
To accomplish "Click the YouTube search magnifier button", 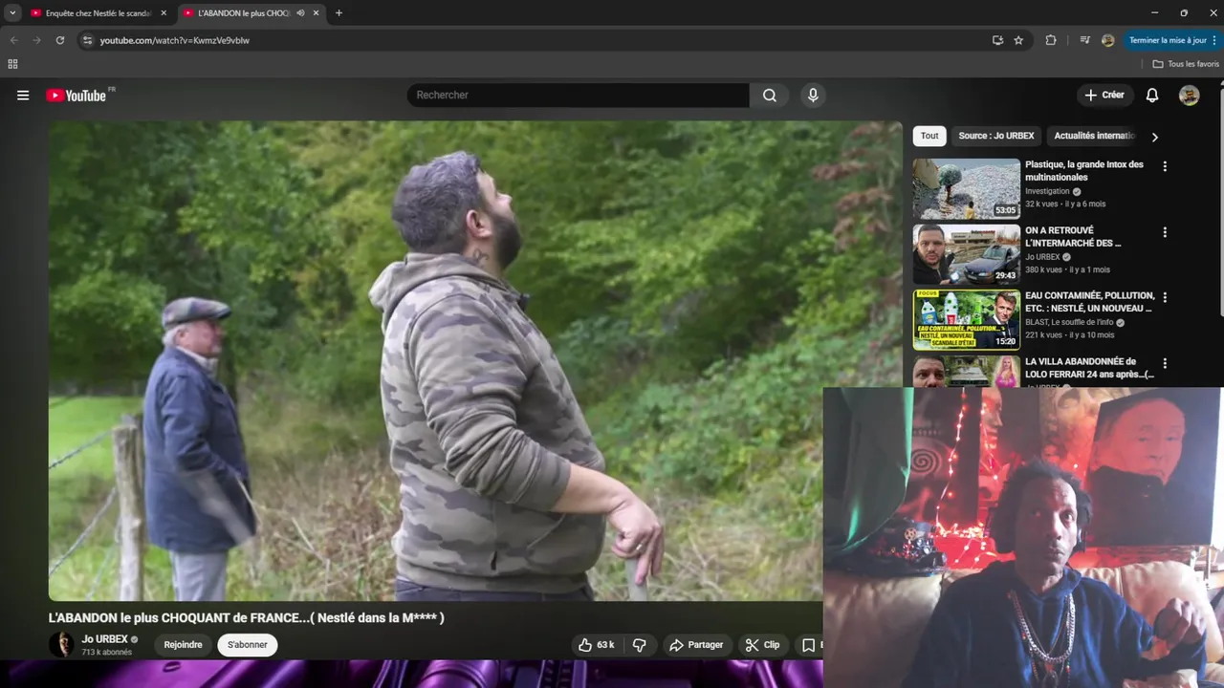I will pyautogui.click(x=770, y=96).
